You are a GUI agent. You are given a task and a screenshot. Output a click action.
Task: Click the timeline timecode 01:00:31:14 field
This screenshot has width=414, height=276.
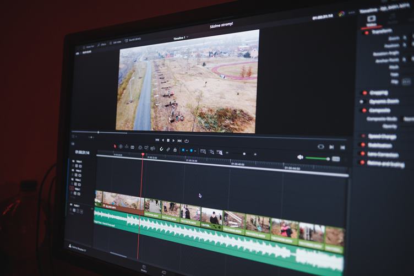click(x=82, y=153)
